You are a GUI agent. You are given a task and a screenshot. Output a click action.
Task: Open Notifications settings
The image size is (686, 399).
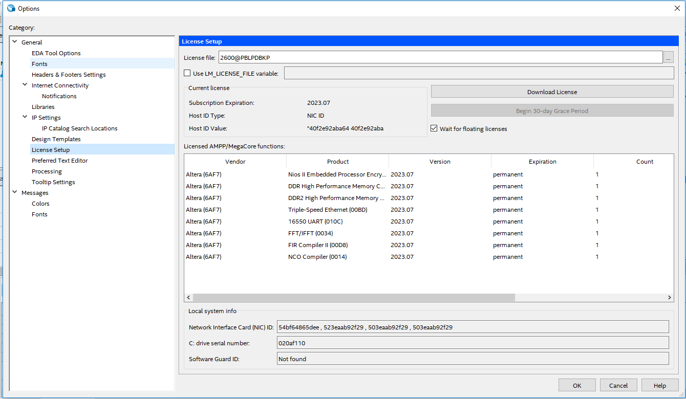[59, 96]
